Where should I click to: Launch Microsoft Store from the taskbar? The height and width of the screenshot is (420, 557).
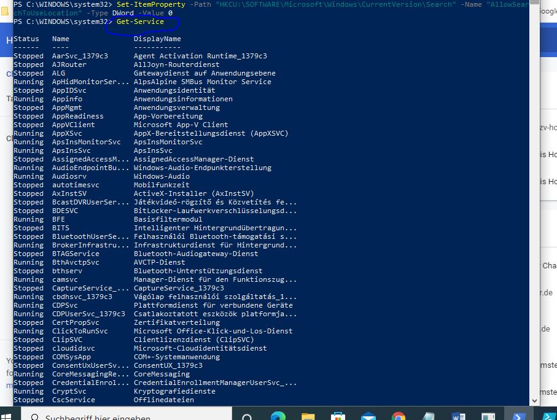(x=338, y=416)
